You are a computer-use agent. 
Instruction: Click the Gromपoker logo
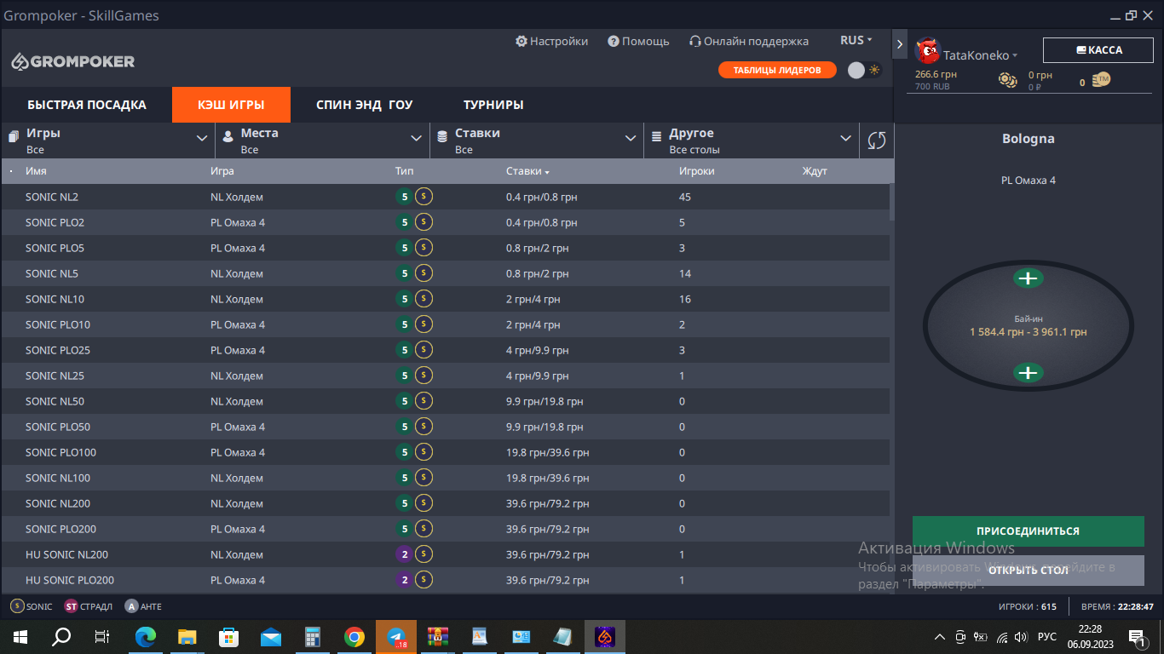[x=72, y=61]
